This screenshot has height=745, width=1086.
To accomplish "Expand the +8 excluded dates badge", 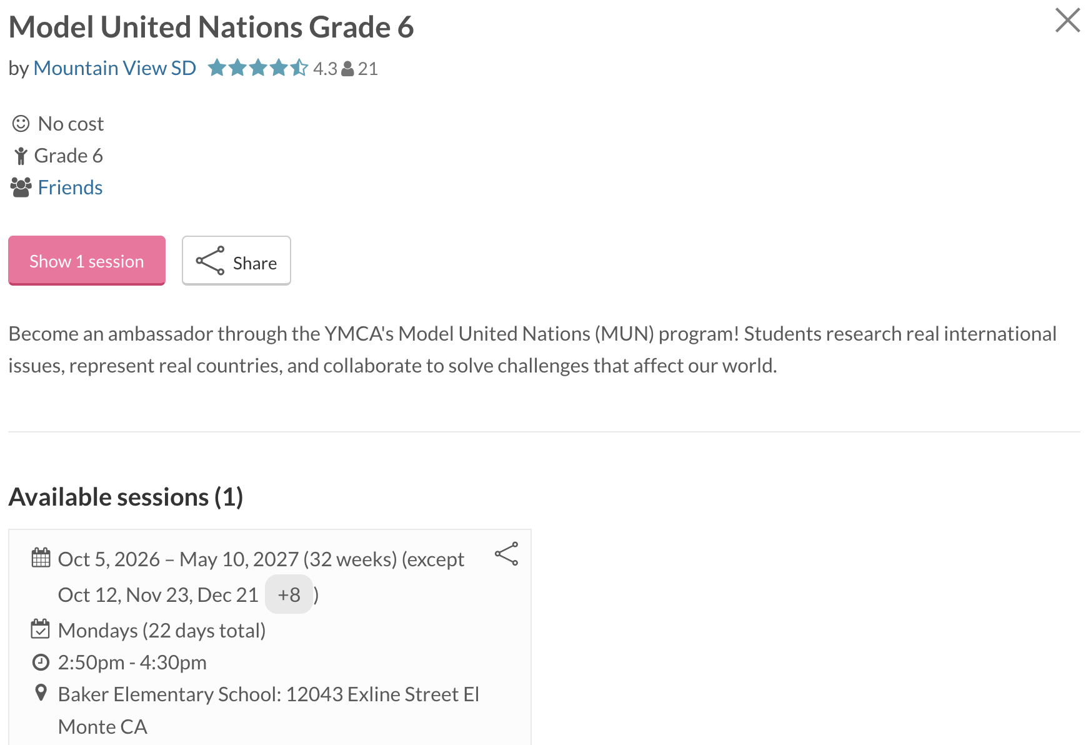I will coord(289,594).
